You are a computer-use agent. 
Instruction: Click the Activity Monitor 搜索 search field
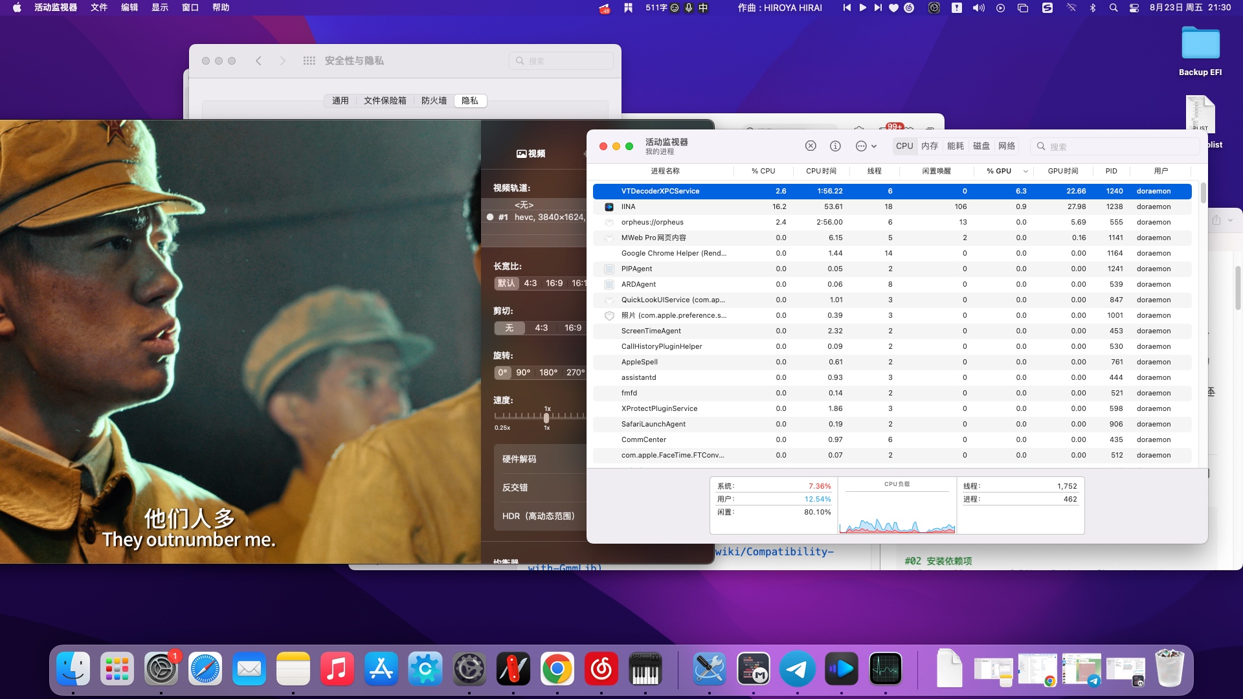tap(1115, 146)
